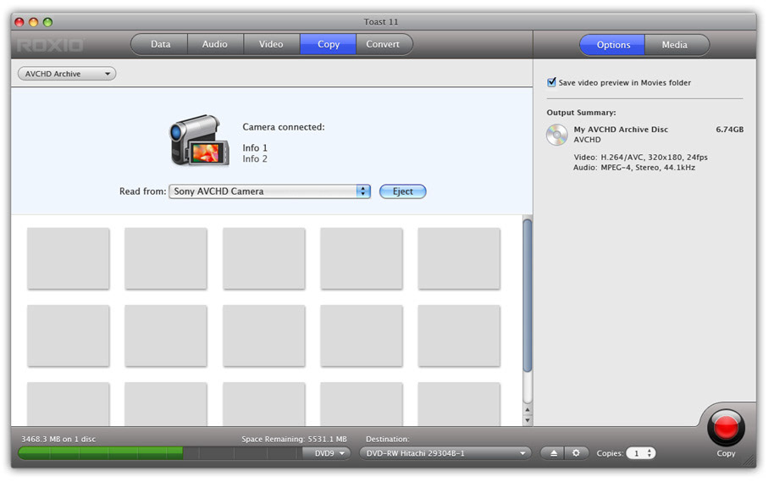Click "Video: H.264/AVC, 320x180, 24fps" text
This screenshot has width=774, height=482.
pos(640,157)
